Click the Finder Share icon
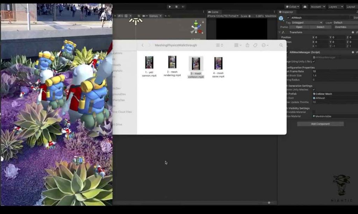The image size is (358, 214). tap(247, 45)
